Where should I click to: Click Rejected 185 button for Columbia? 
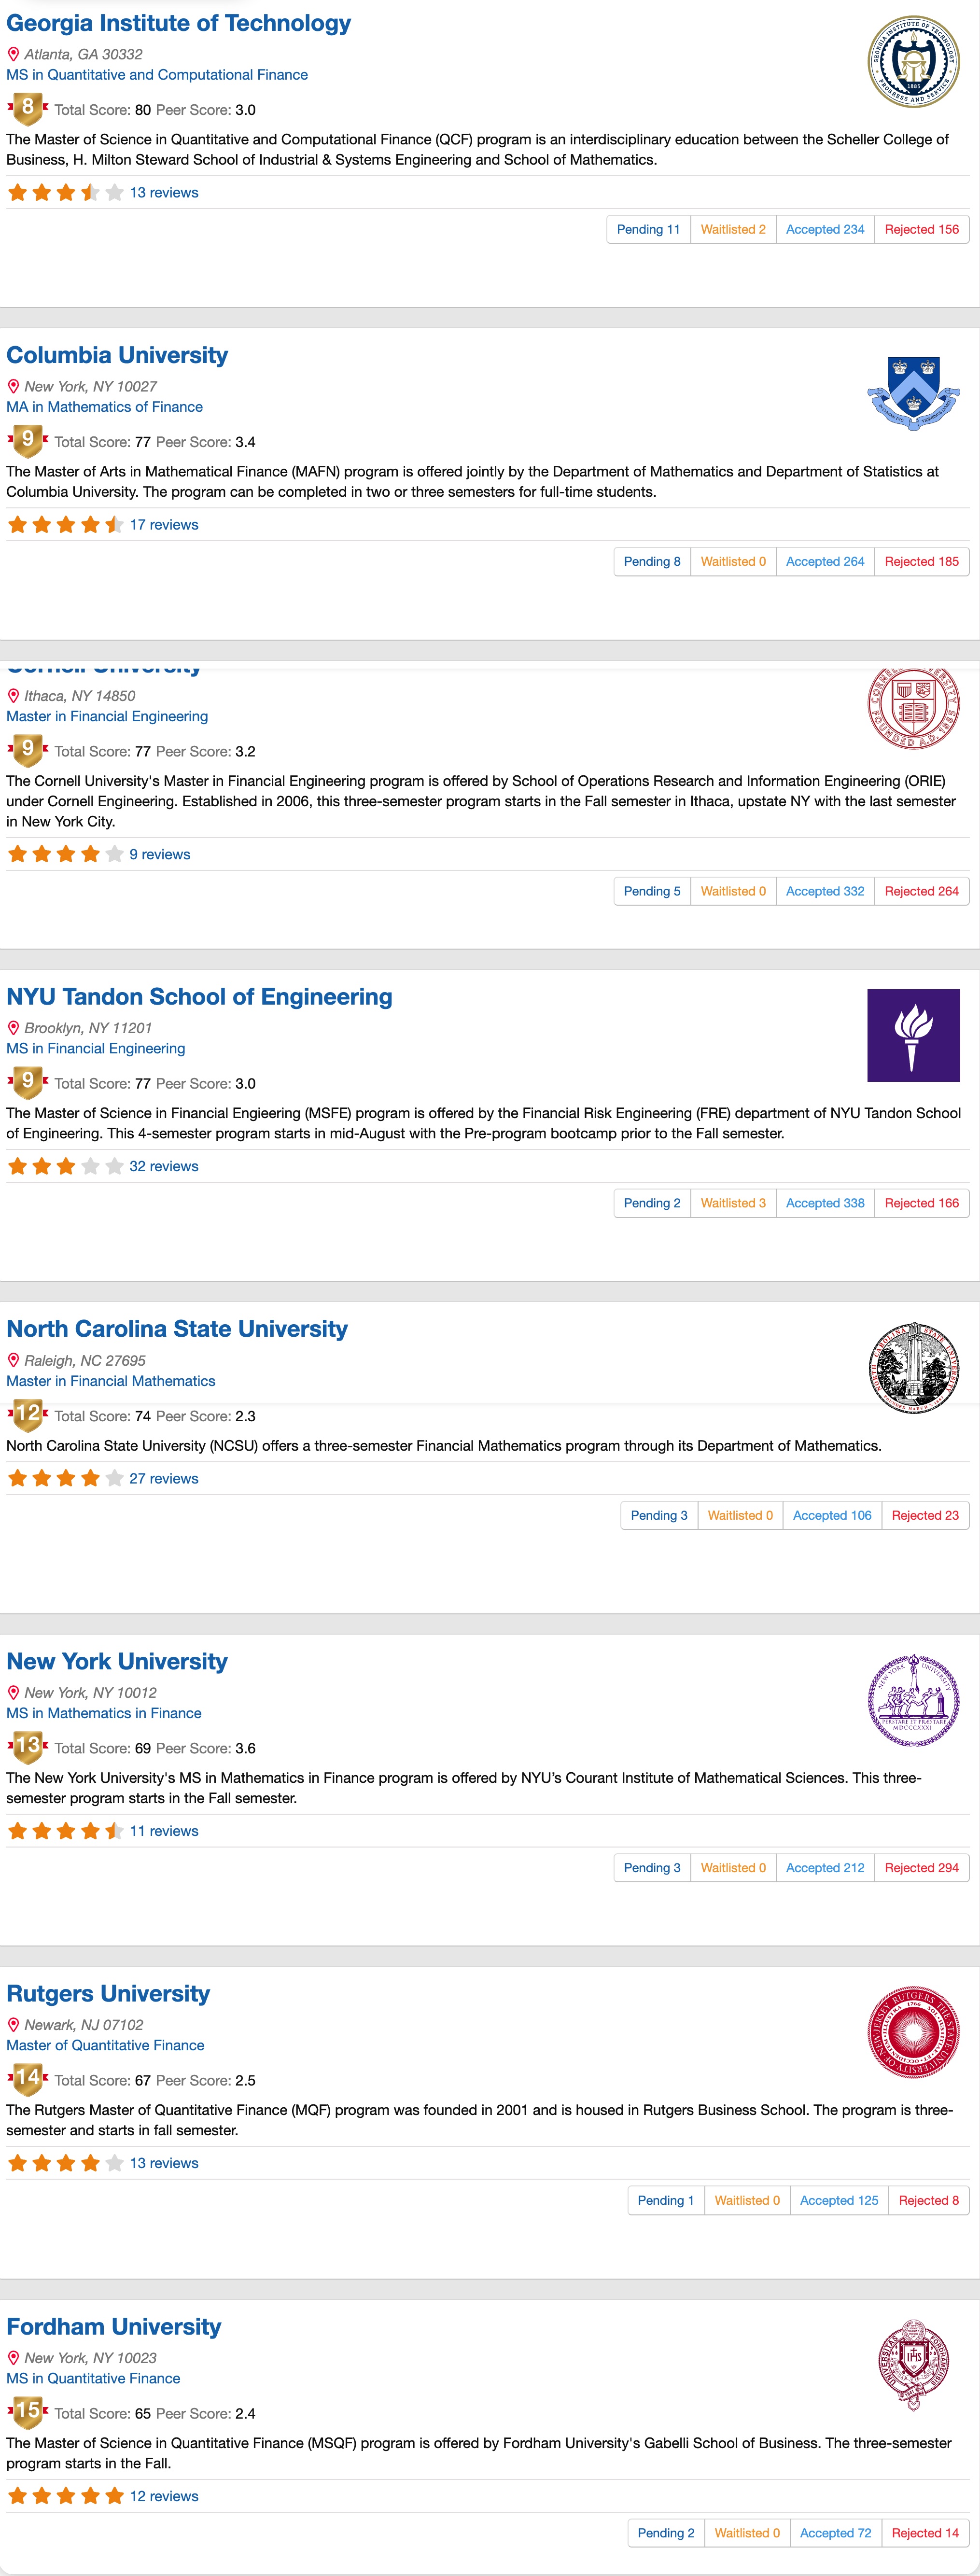[922, 561]
